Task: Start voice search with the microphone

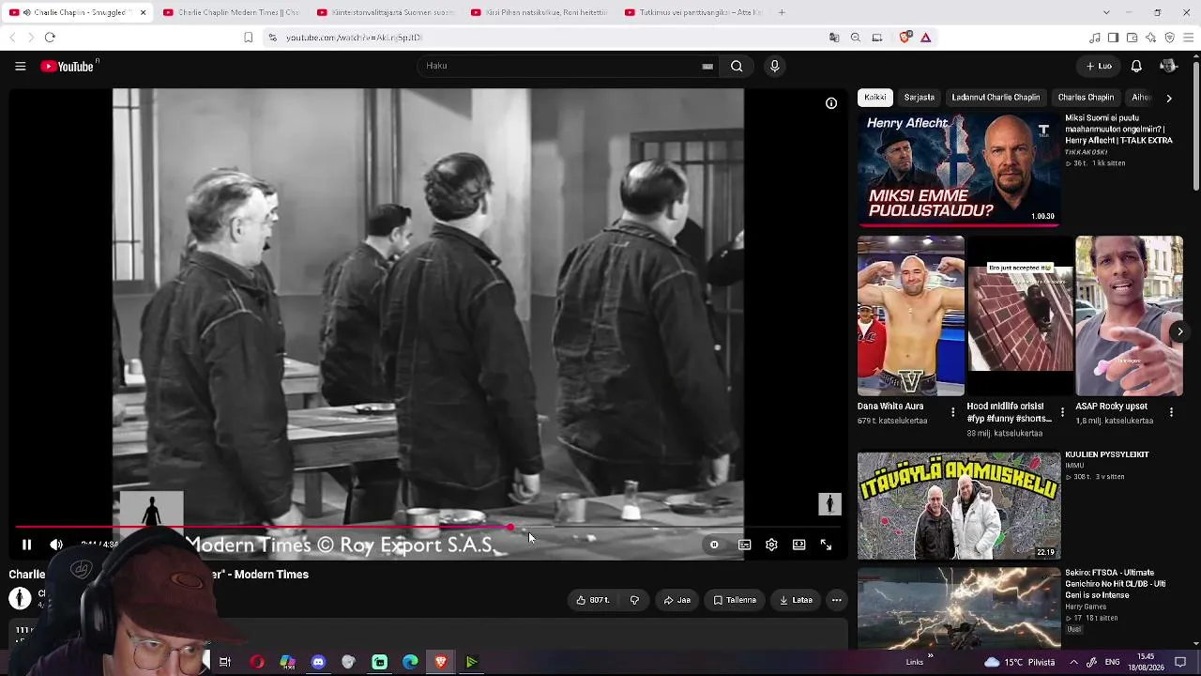Action: pos(774,66)
